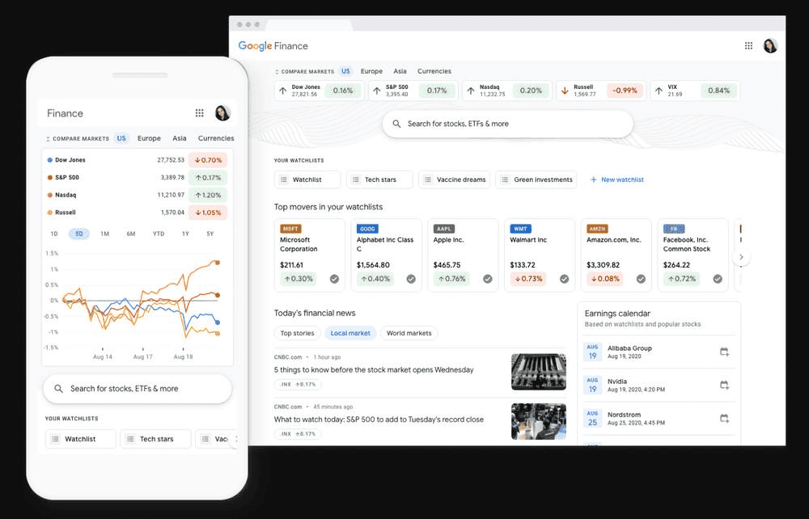Image resolution: width=809 pixels, height=519 pixels.
Task: Add Nvidia earnings to calendar
Action: (x=724, y=385)
